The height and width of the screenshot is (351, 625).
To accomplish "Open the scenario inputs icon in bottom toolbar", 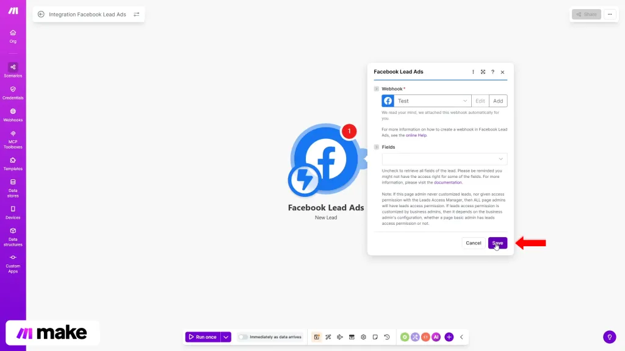I will (x=317, y=337).
